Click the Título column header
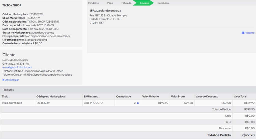The image size is (256, 139). [5, 97]
